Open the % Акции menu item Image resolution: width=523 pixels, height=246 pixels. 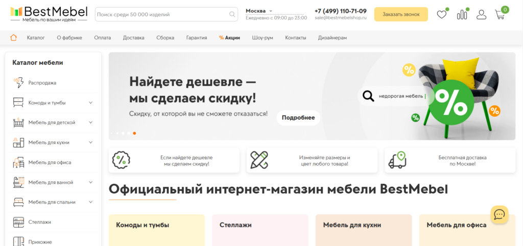click(229, 38)
